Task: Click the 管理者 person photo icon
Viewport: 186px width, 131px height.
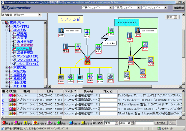Action: [x=61, y=31]
